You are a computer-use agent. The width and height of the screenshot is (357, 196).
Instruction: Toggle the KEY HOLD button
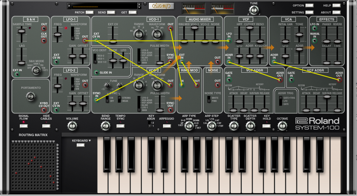tap(267, 126)
